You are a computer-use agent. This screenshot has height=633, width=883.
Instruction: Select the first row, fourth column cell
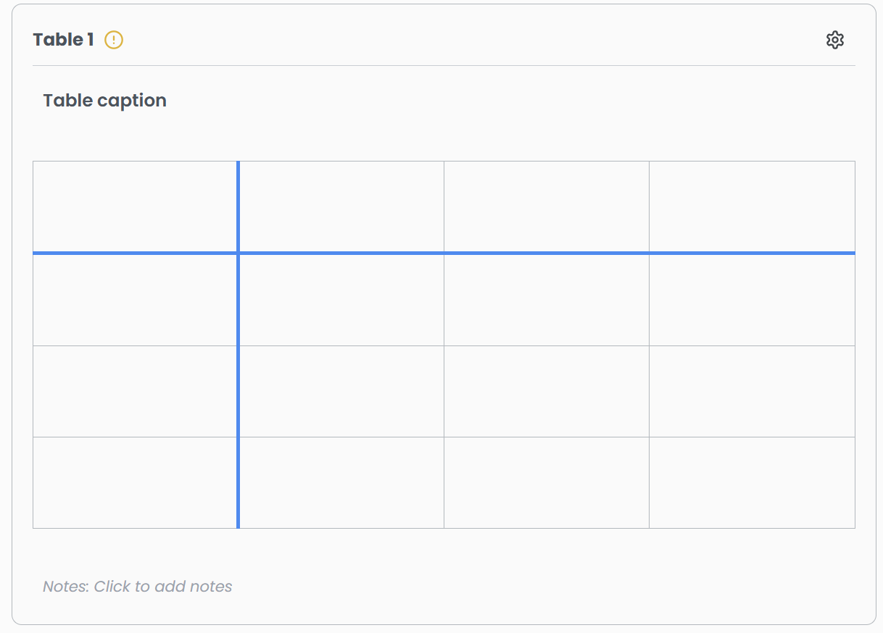coord(752,206)
